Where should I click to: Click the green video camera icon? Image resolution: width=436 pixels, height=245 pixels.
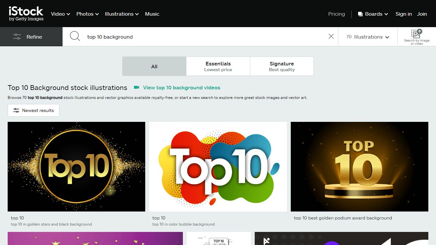137,87
